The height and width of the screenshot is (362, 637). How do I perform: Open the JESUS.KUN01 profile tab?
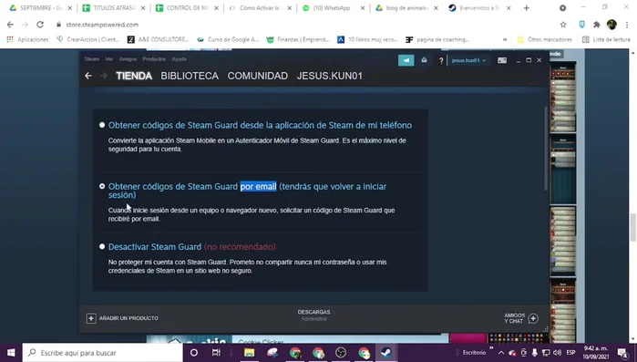(330, 76)
